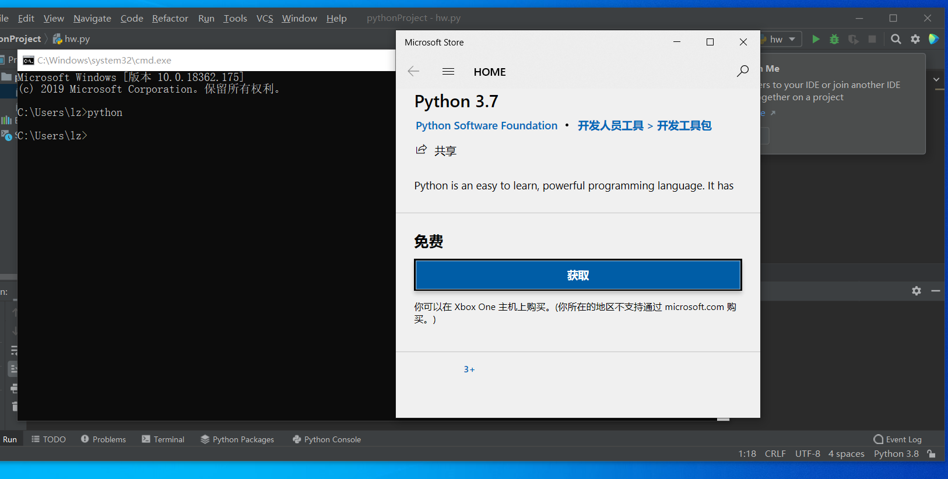Expand the chevron arrow beside the notification popup

936,79
